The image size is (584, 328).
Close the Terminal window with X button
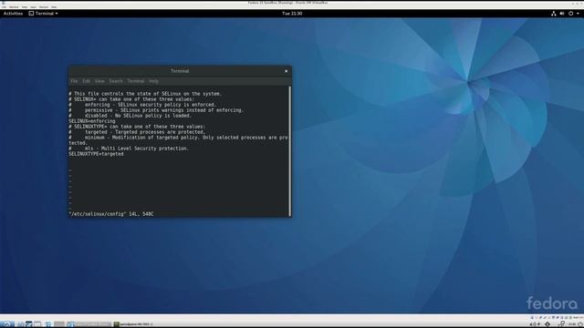[286, 71]
